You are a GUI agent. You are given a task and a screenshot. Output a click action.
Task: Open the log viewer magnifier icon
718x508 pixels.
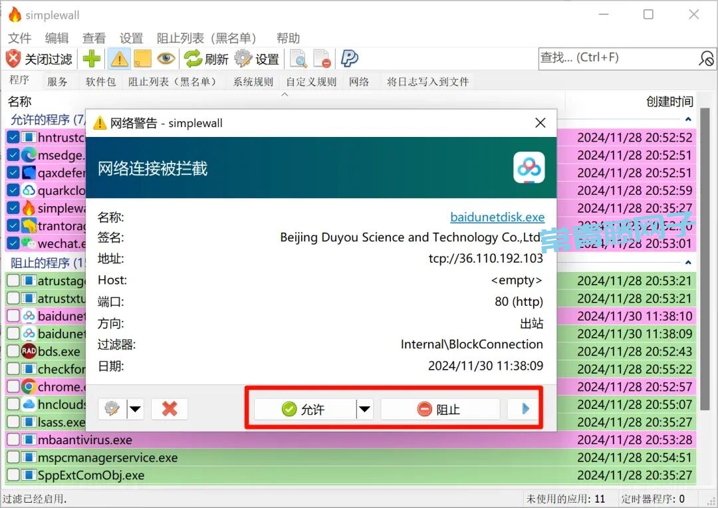(299, 59)
